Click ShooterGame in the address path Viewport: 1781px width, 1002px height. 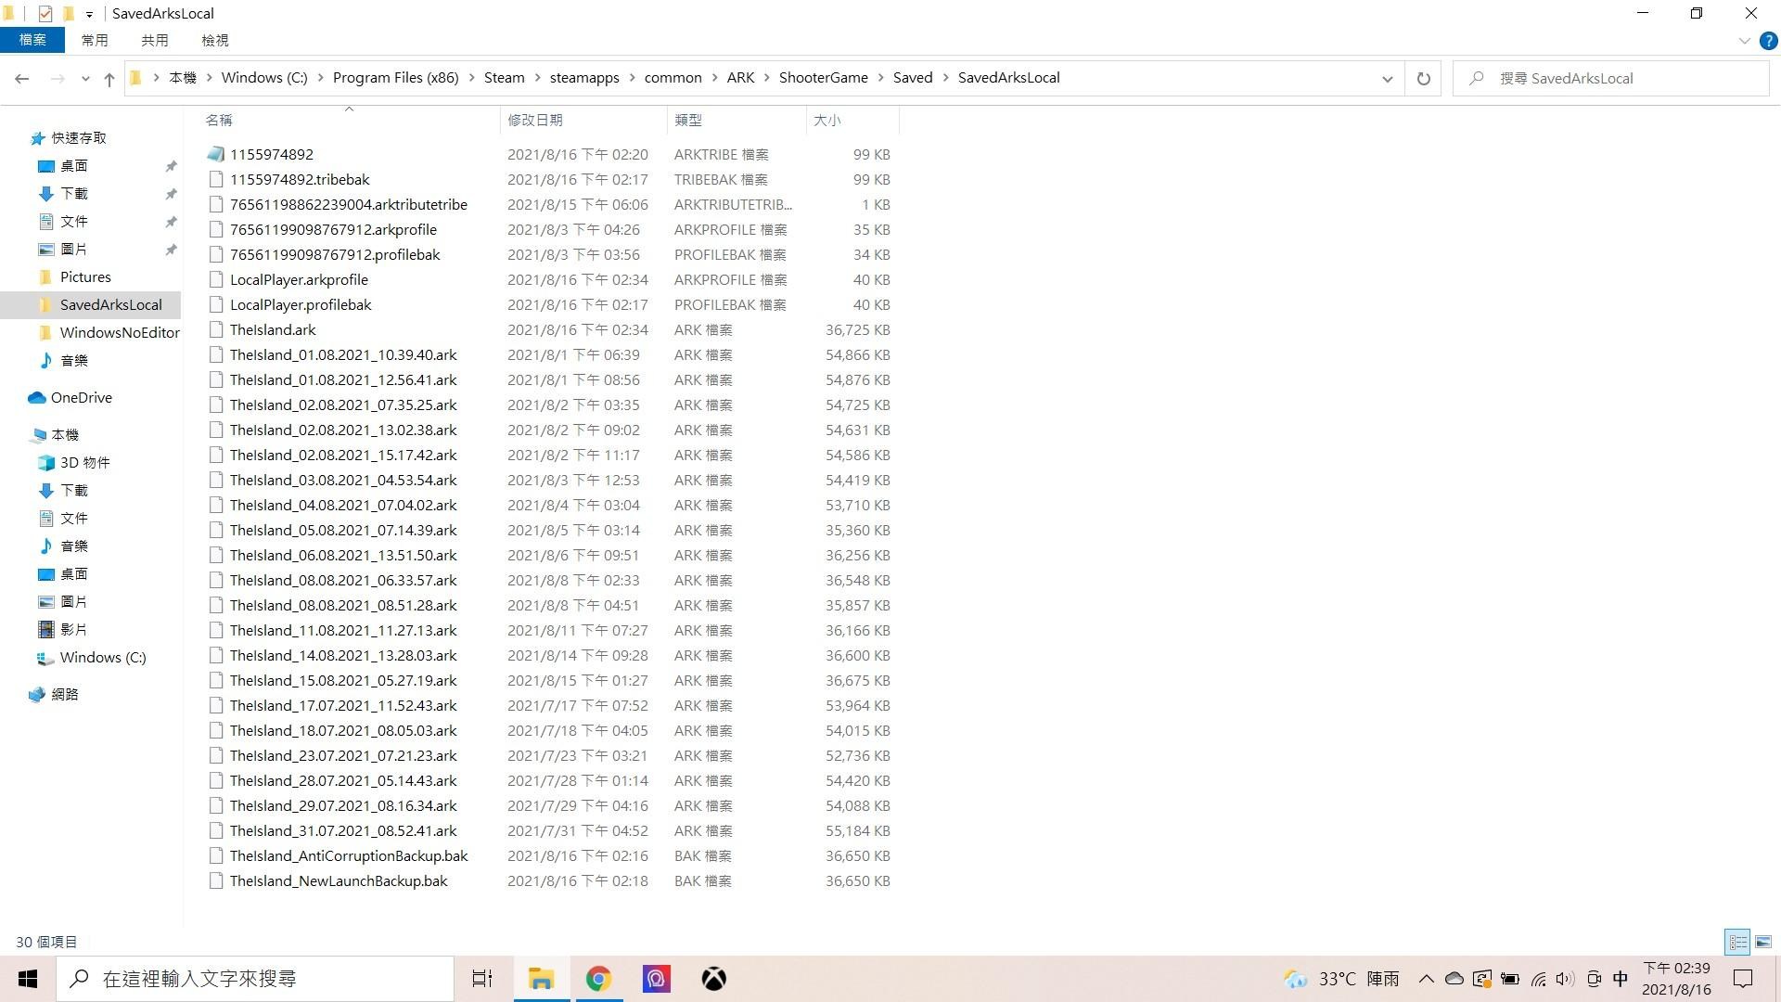pyautogui.click(x=823, y=78)
